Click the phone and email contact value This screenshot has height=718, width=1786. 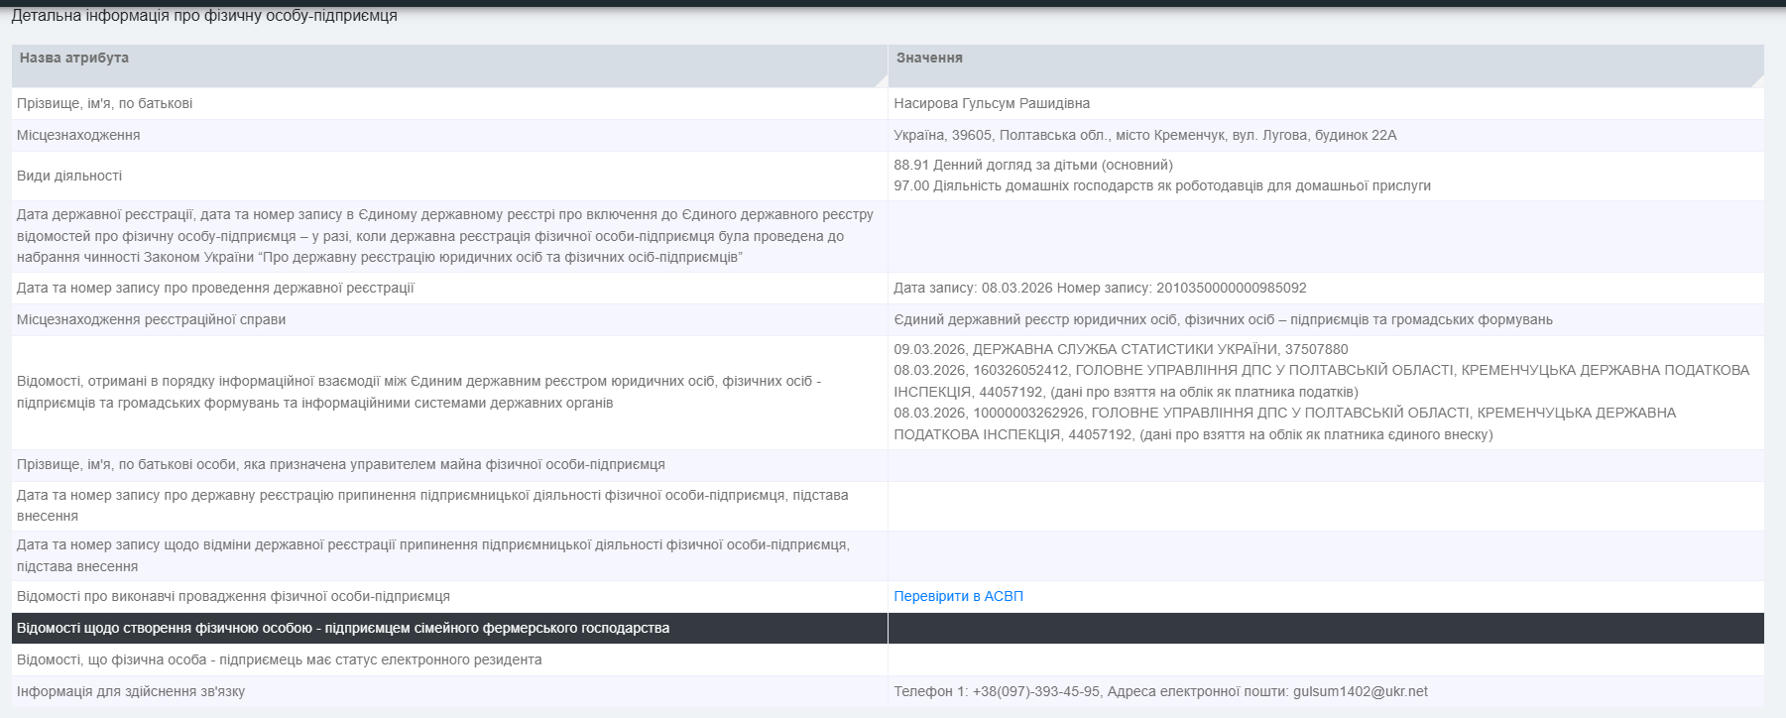(1160, 691)
